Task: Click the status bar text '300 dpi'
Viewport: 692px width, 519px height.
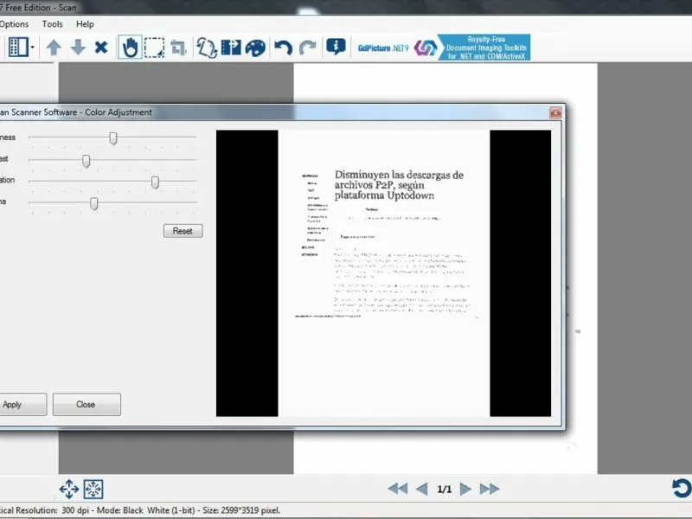Action: 74,510
